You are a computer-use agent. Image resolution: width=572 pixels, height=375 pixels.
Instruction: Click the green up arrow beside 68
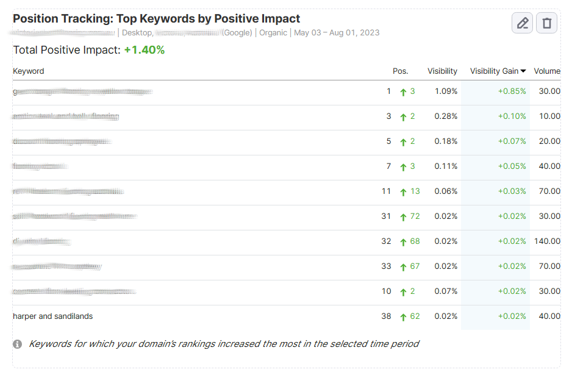pos(403,242)
